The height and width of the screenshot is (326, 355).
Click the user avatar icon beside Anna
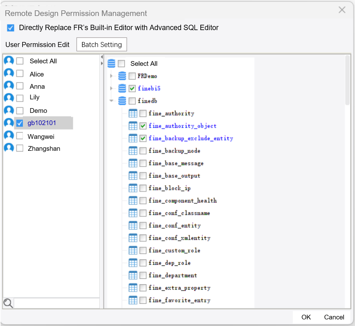click(9, 86)
